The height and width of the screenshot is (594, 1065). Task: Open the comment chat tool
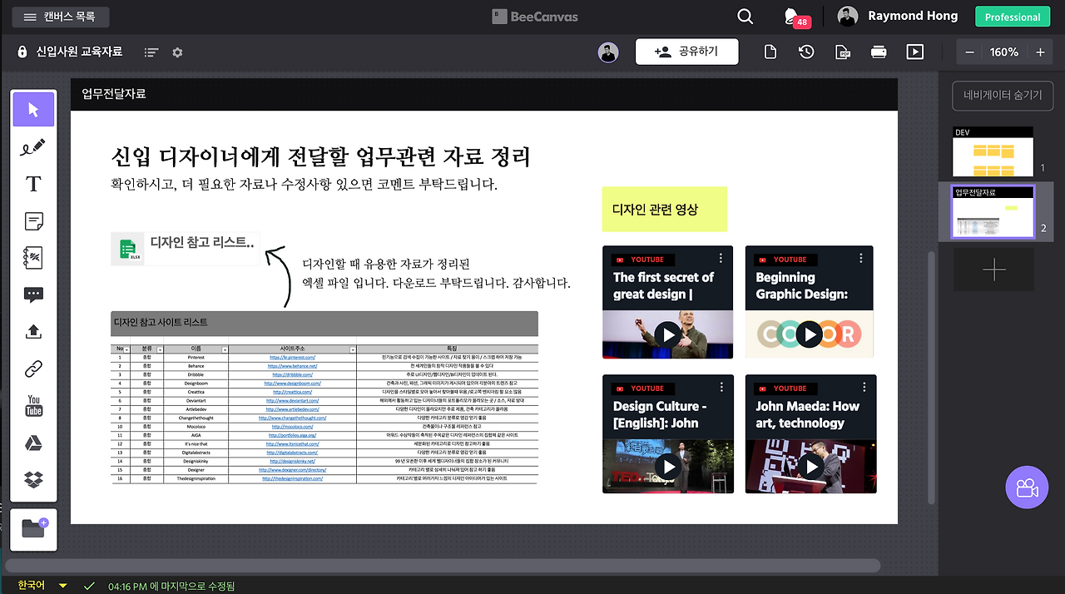[x=32, y=294]
